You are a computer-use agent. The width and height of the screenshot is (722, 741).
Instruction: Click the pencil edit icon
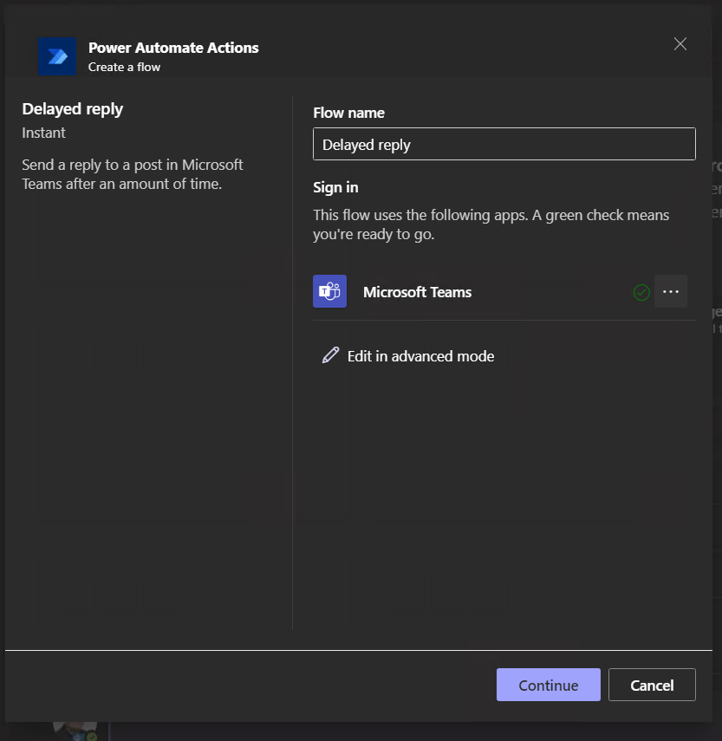click(330, 355)
